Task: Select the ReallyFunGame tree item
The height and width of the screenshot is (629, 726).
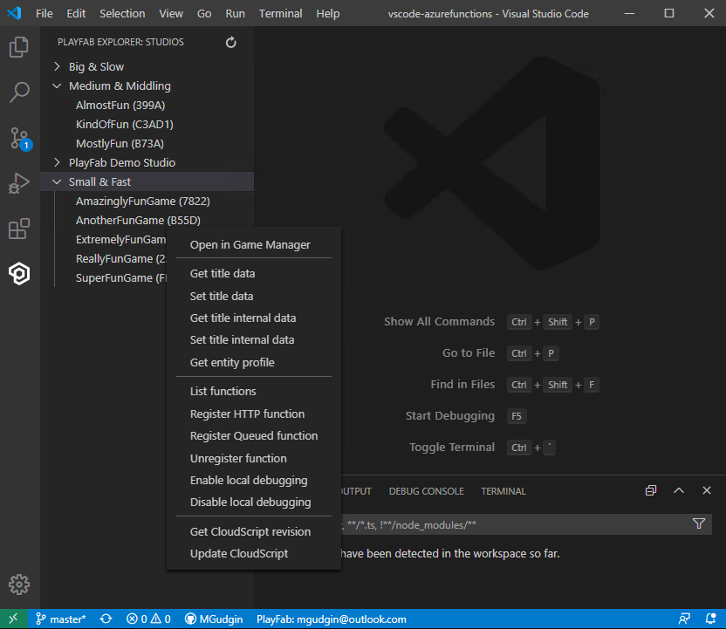Action: tap(120, 259)
